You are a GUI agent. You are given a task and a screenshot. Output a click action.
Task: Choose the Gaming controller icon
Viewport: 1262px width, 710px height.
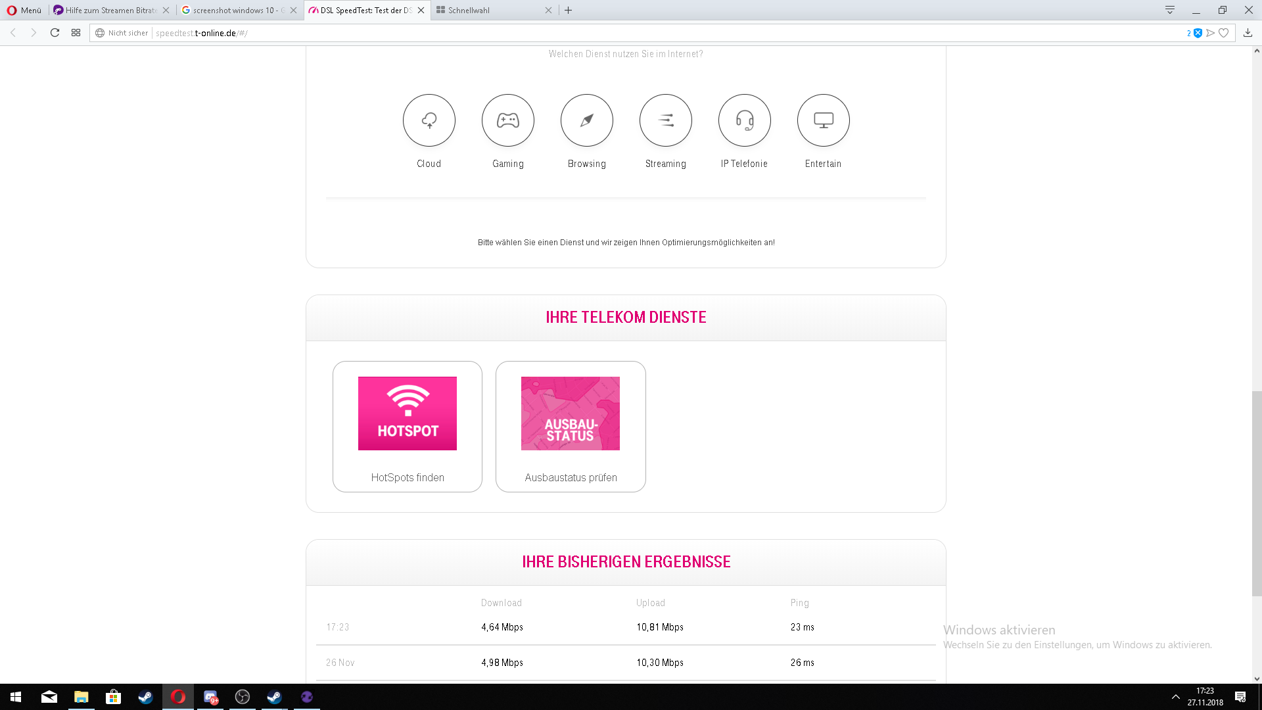(507, 120)
